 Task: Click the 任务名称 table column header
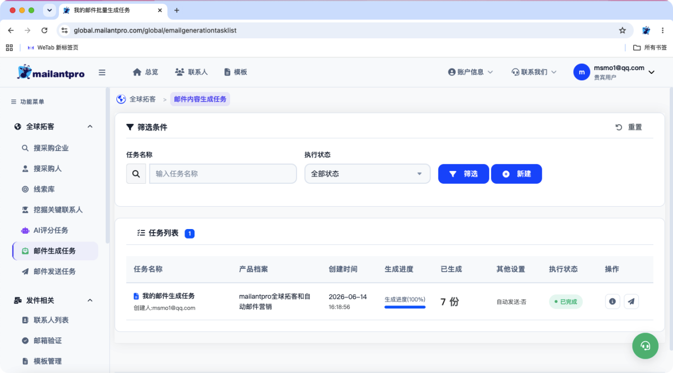[x=148, y=269]
